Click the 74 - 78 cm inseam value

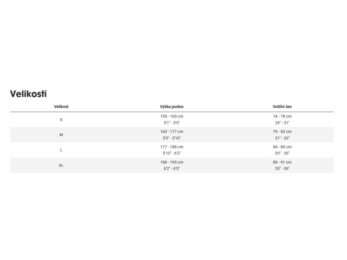[282, 116]
